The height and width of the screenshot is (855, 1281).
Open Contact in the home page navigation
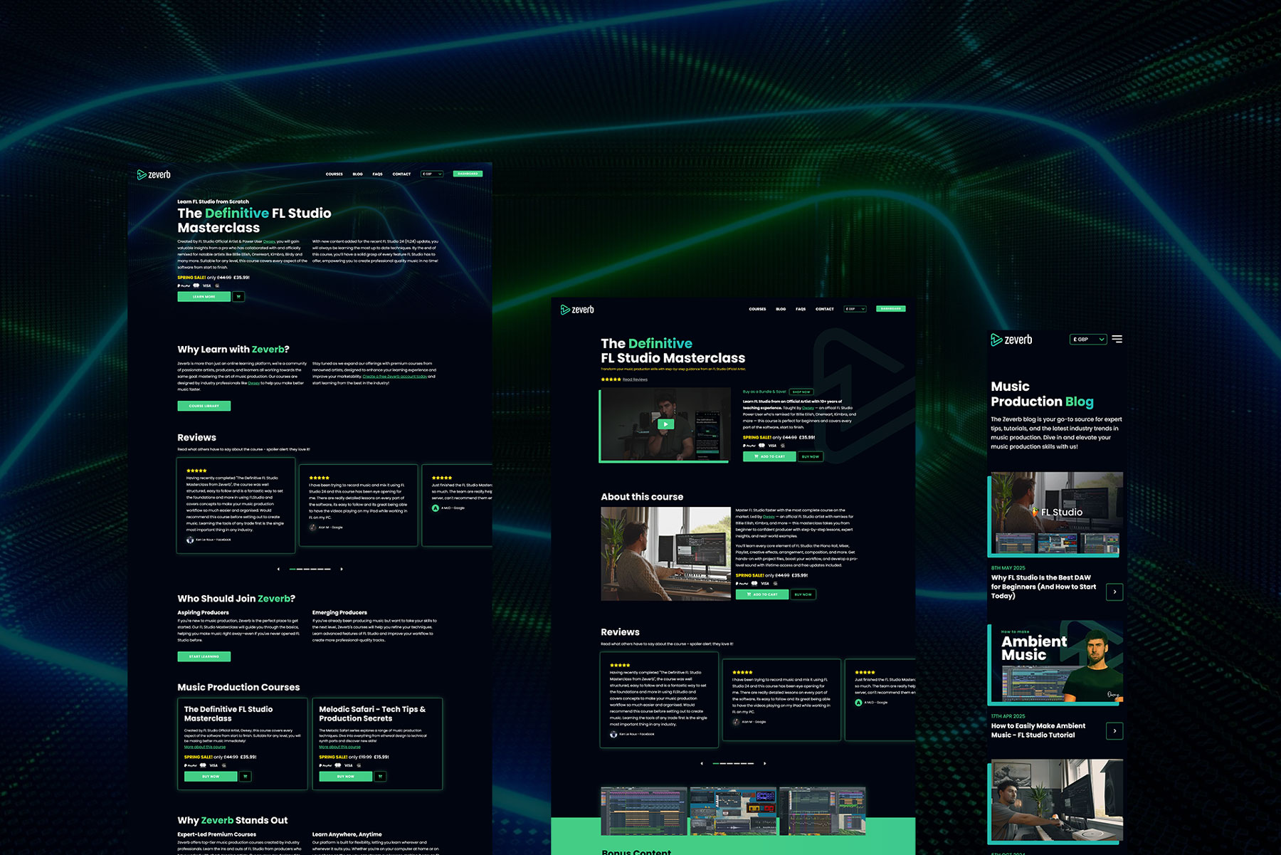(x=401, y=174)
